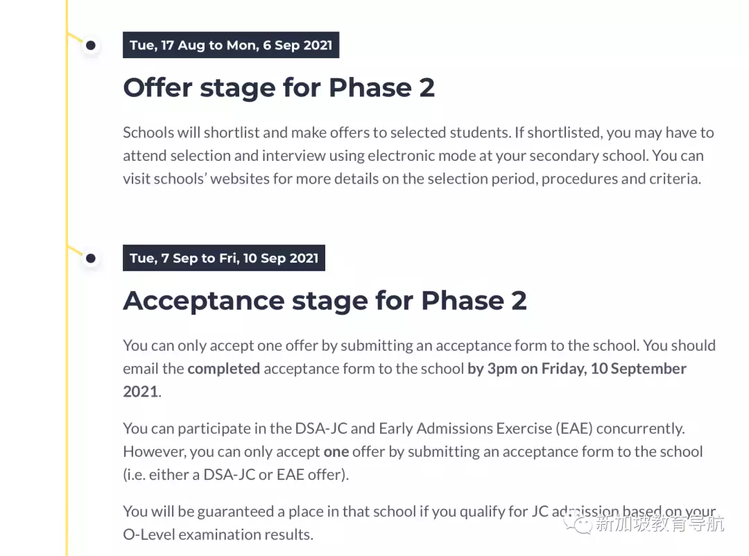Click the "(i.e. either a DSA-JC or EAE offer)" line
Viewport: 749px width, 556px height.
[x=236, y=475]
